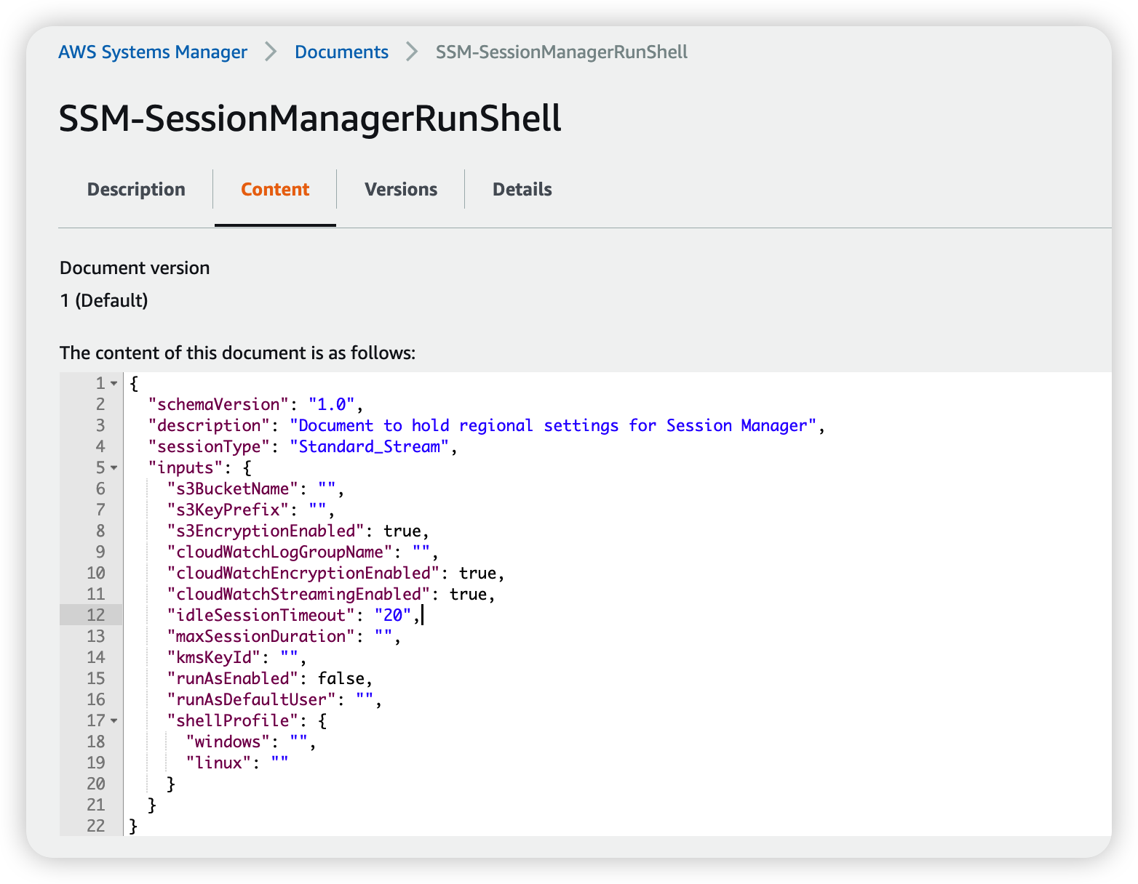Screen dimensions: 1138x884
Task: View the Details tab
Action: click(522, 189)
